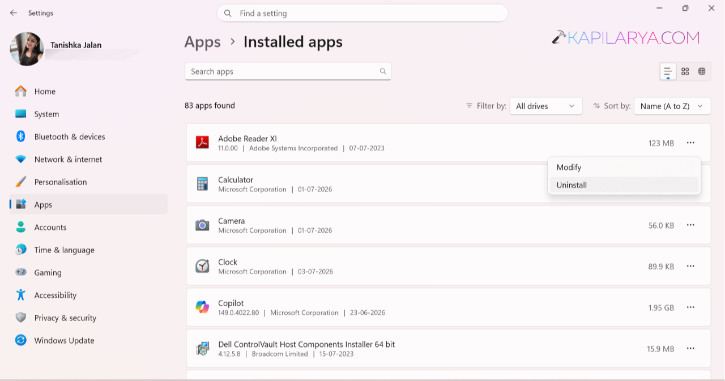Click the Personalisation paintbrush icon

21,182
